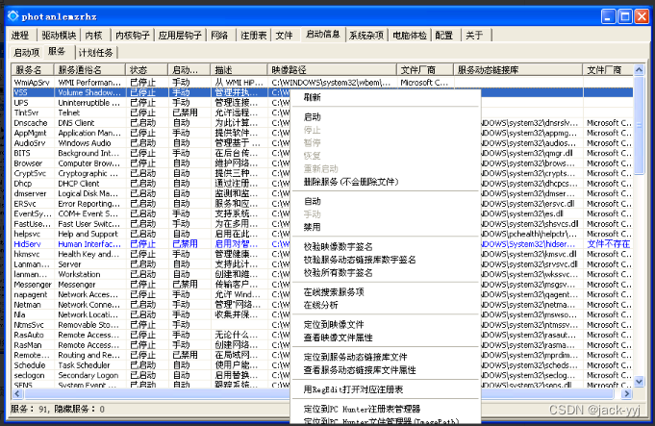Sort by 状态 column header
The height and width of the screenshot is (426, 655).
click(x=146, y=70)
